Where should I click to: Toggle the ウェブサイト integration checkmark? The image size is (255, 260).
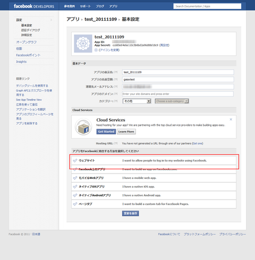tap(75, 160)
